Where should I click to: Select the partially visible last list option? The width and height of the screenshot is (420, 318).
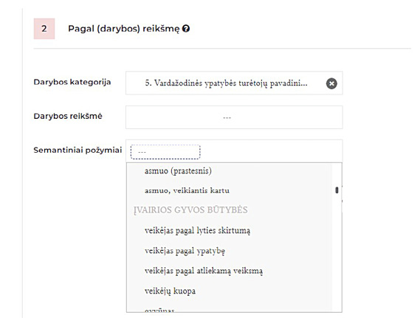(x=159, y=310)
